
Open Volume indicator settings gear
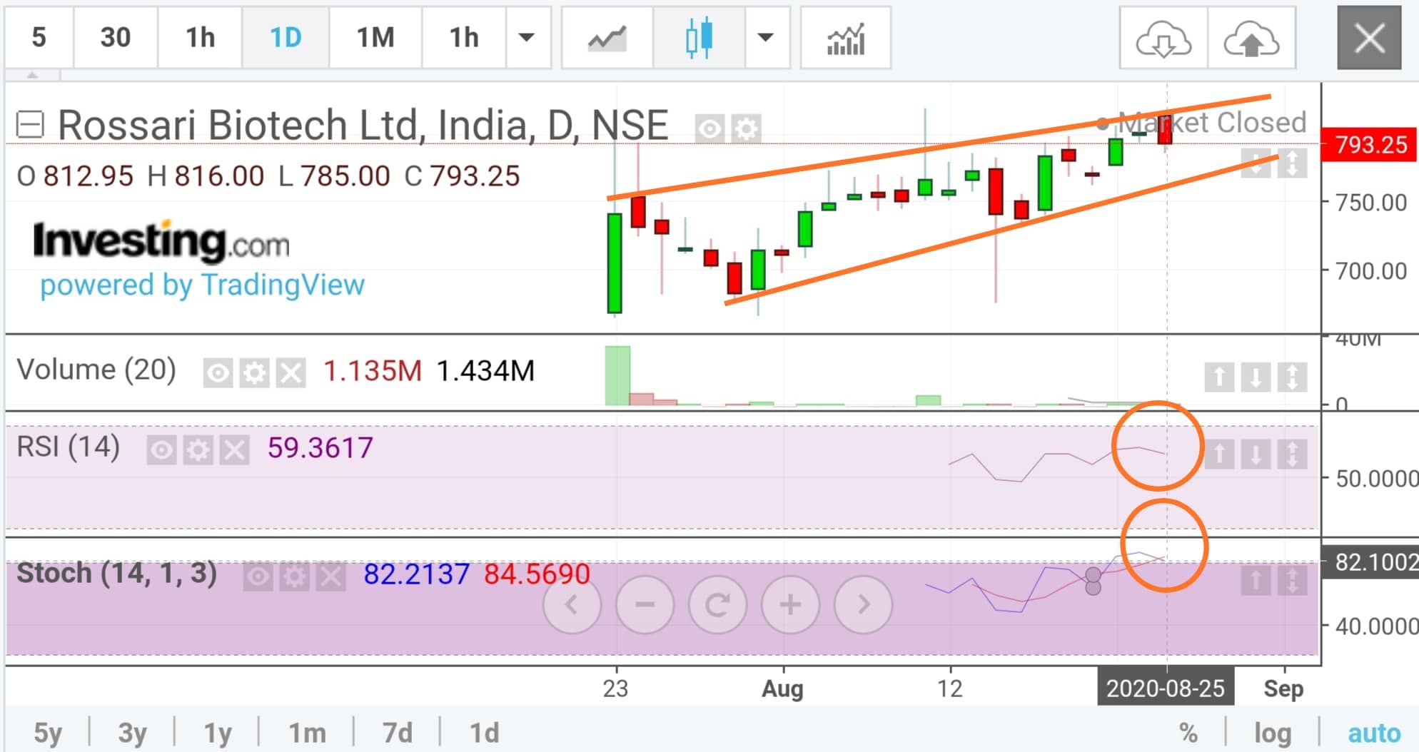pyautogui.click(x=255, y=373)
